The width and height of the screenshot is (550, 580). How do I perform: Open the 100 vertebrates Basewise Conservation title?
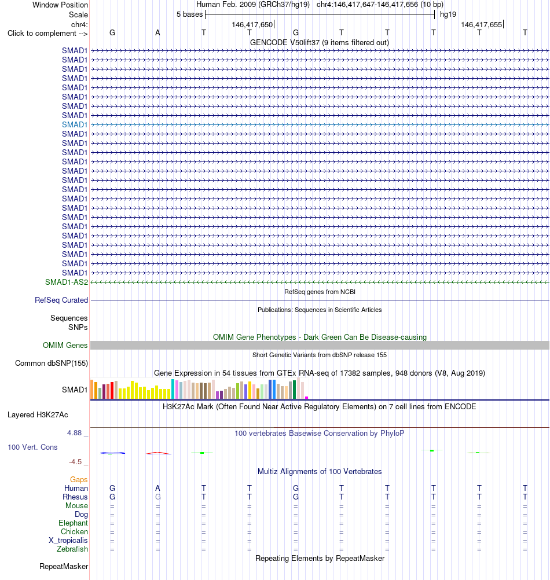click(x=320, y=433)
